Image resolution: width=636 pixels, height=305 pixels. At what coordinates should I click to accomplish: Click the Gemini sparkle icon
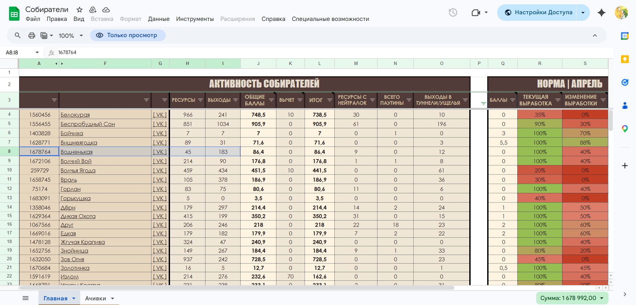pyautogui.click(x=601, y=13)
